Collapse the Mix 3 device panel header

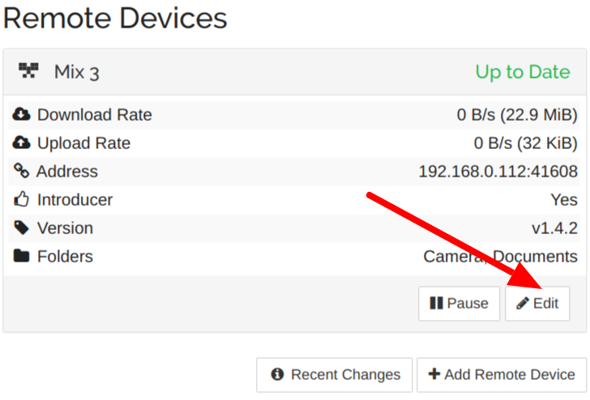[295, 71]
